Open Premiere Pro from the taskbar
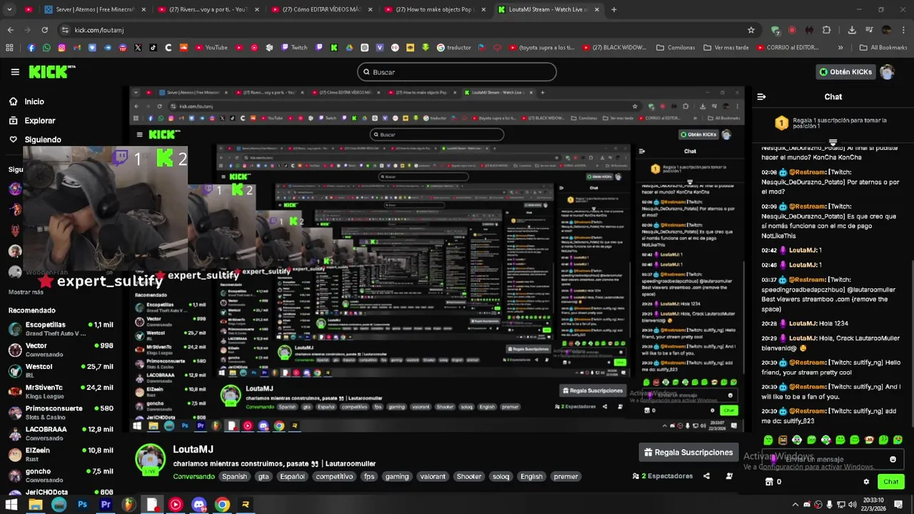Screen dimensions: 914x514 tap(106, 505)
